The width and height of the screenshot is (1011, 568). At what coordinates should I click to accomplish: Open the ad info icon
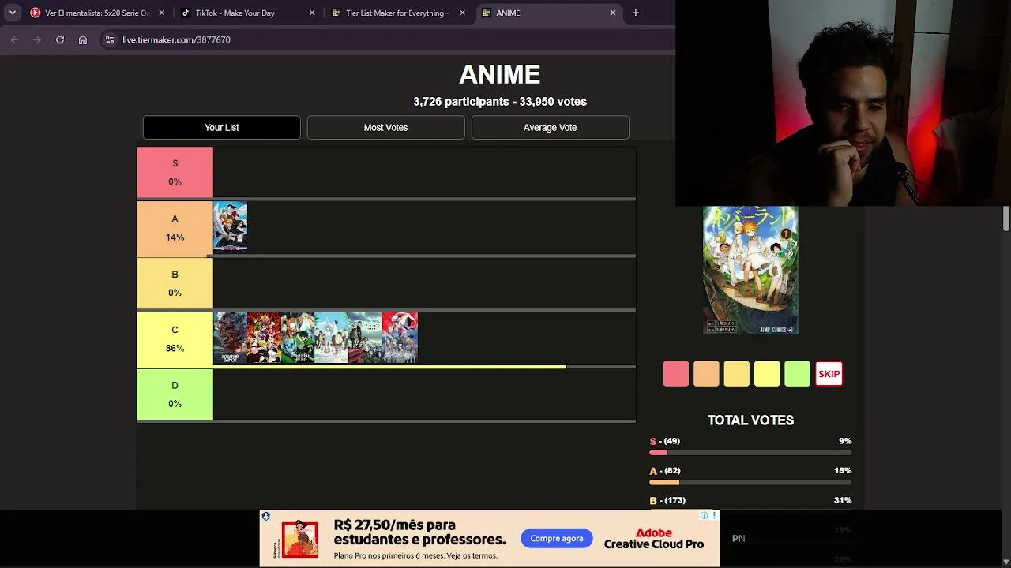[704, 516]
